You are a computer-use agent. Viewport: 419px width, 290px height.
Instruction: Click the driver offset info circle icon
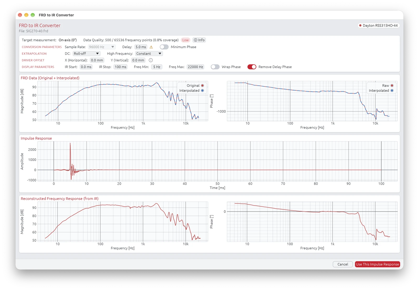click(x=151, y=60)
